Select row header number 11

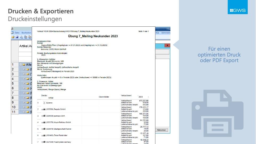pyautogui.click(x=15, y=112)
